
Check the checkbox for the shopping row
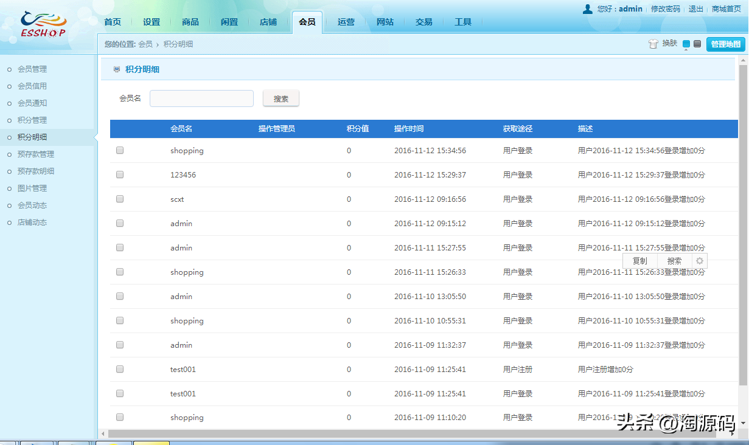[119, 150]
